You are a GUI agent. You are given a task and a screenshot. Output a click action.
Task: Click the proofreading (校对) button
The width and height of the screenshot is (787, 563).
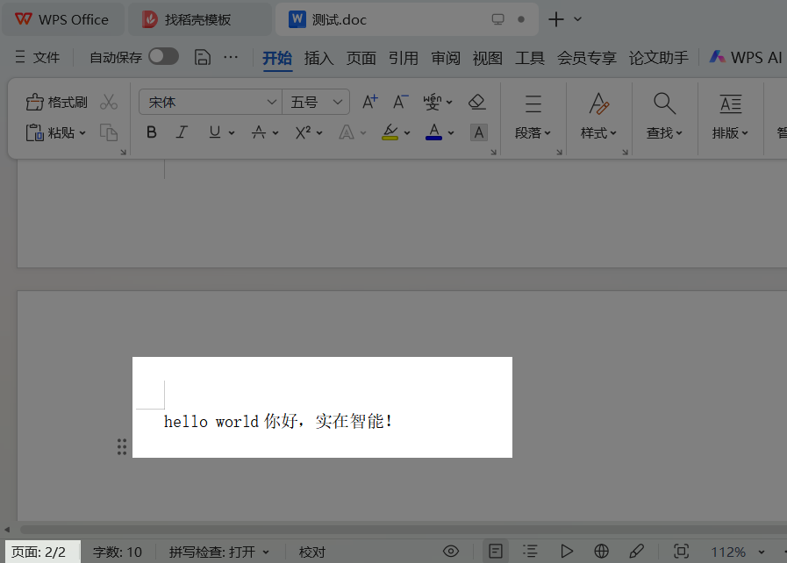pyautogui.click(x=312, y=552)
